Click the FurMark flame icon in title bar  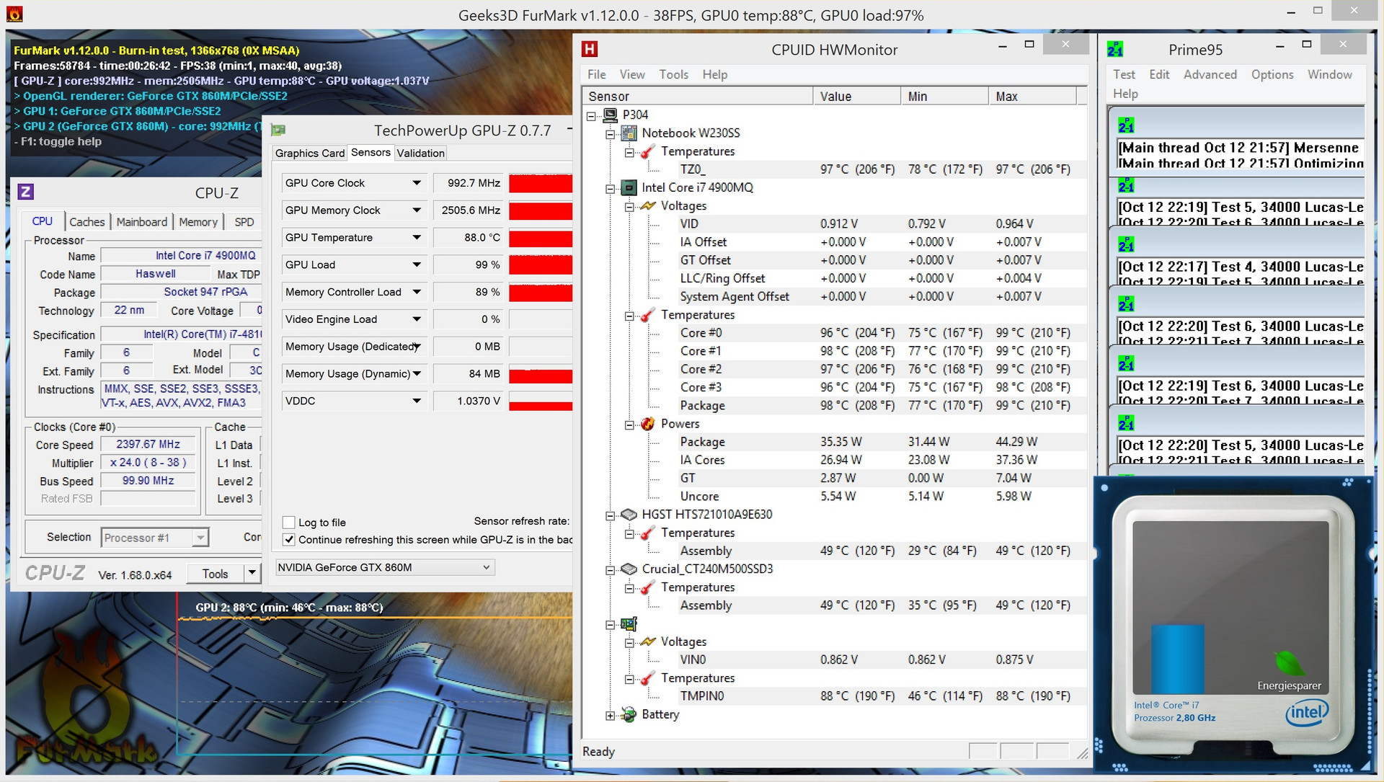click(x=14, y=14)
